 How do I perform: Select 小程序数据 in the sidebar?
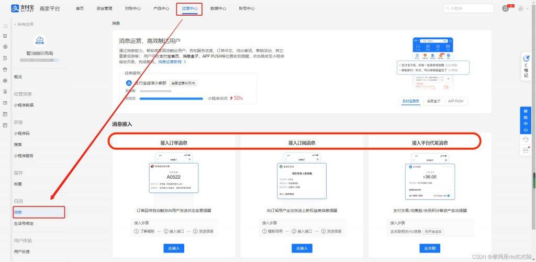click(24, 105)
